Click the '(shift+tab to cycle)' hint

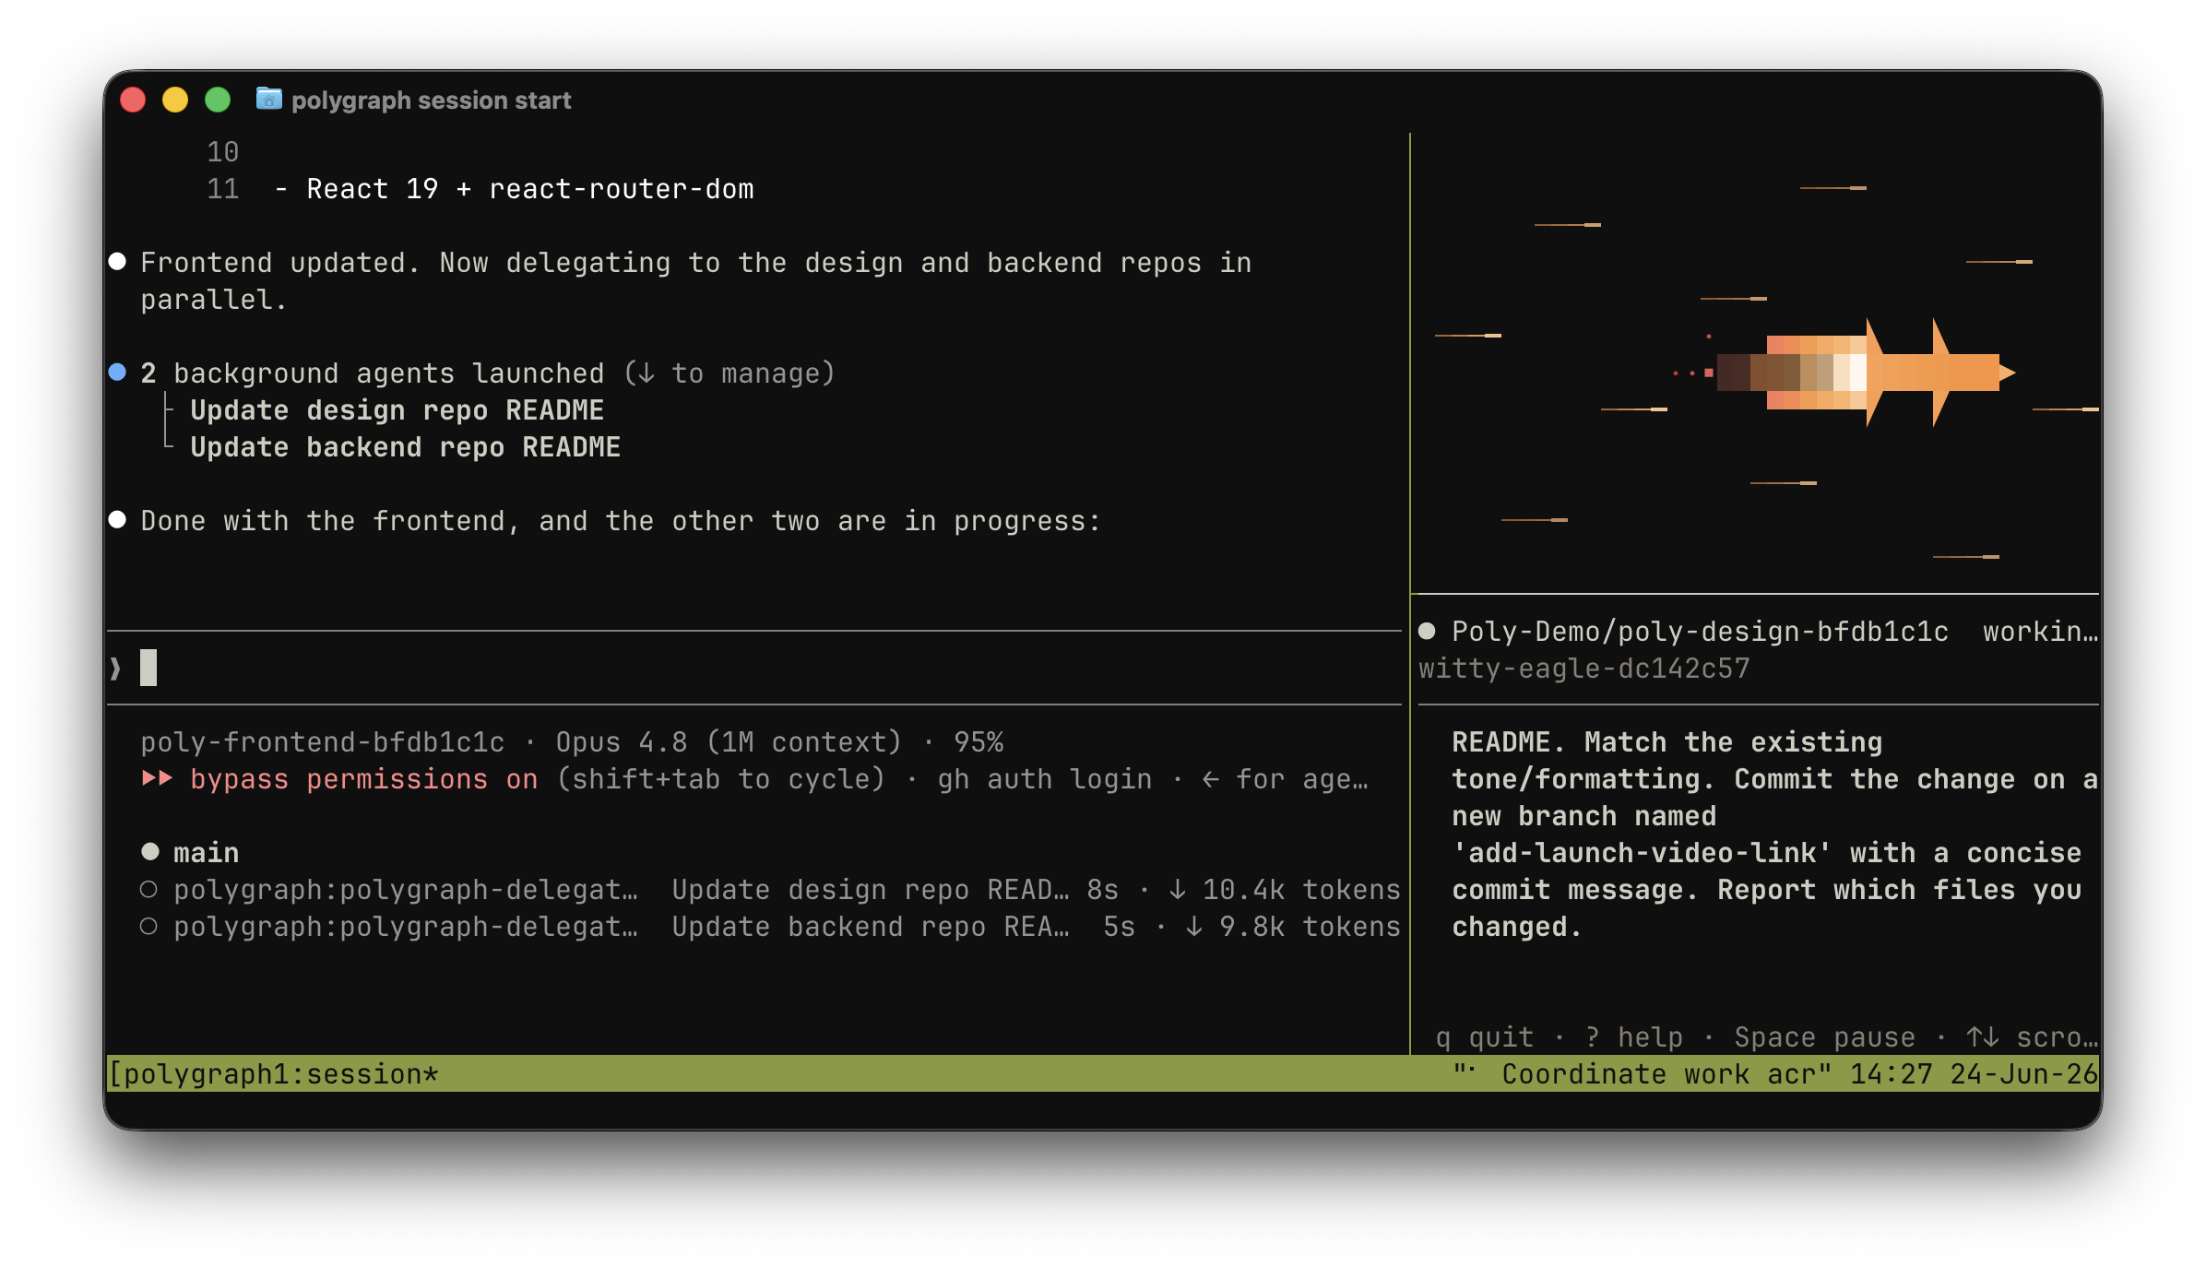tap(720, 779)
